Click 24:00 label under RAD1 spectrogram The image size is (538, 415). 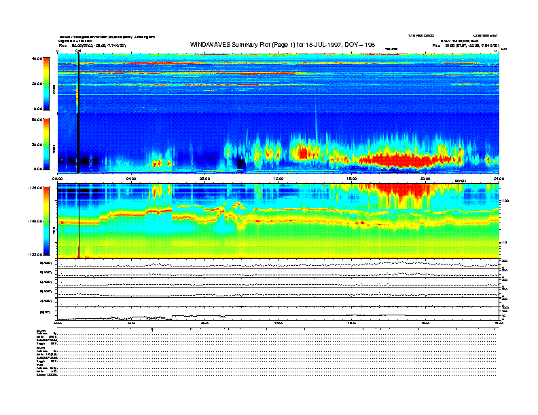point(499,178)
